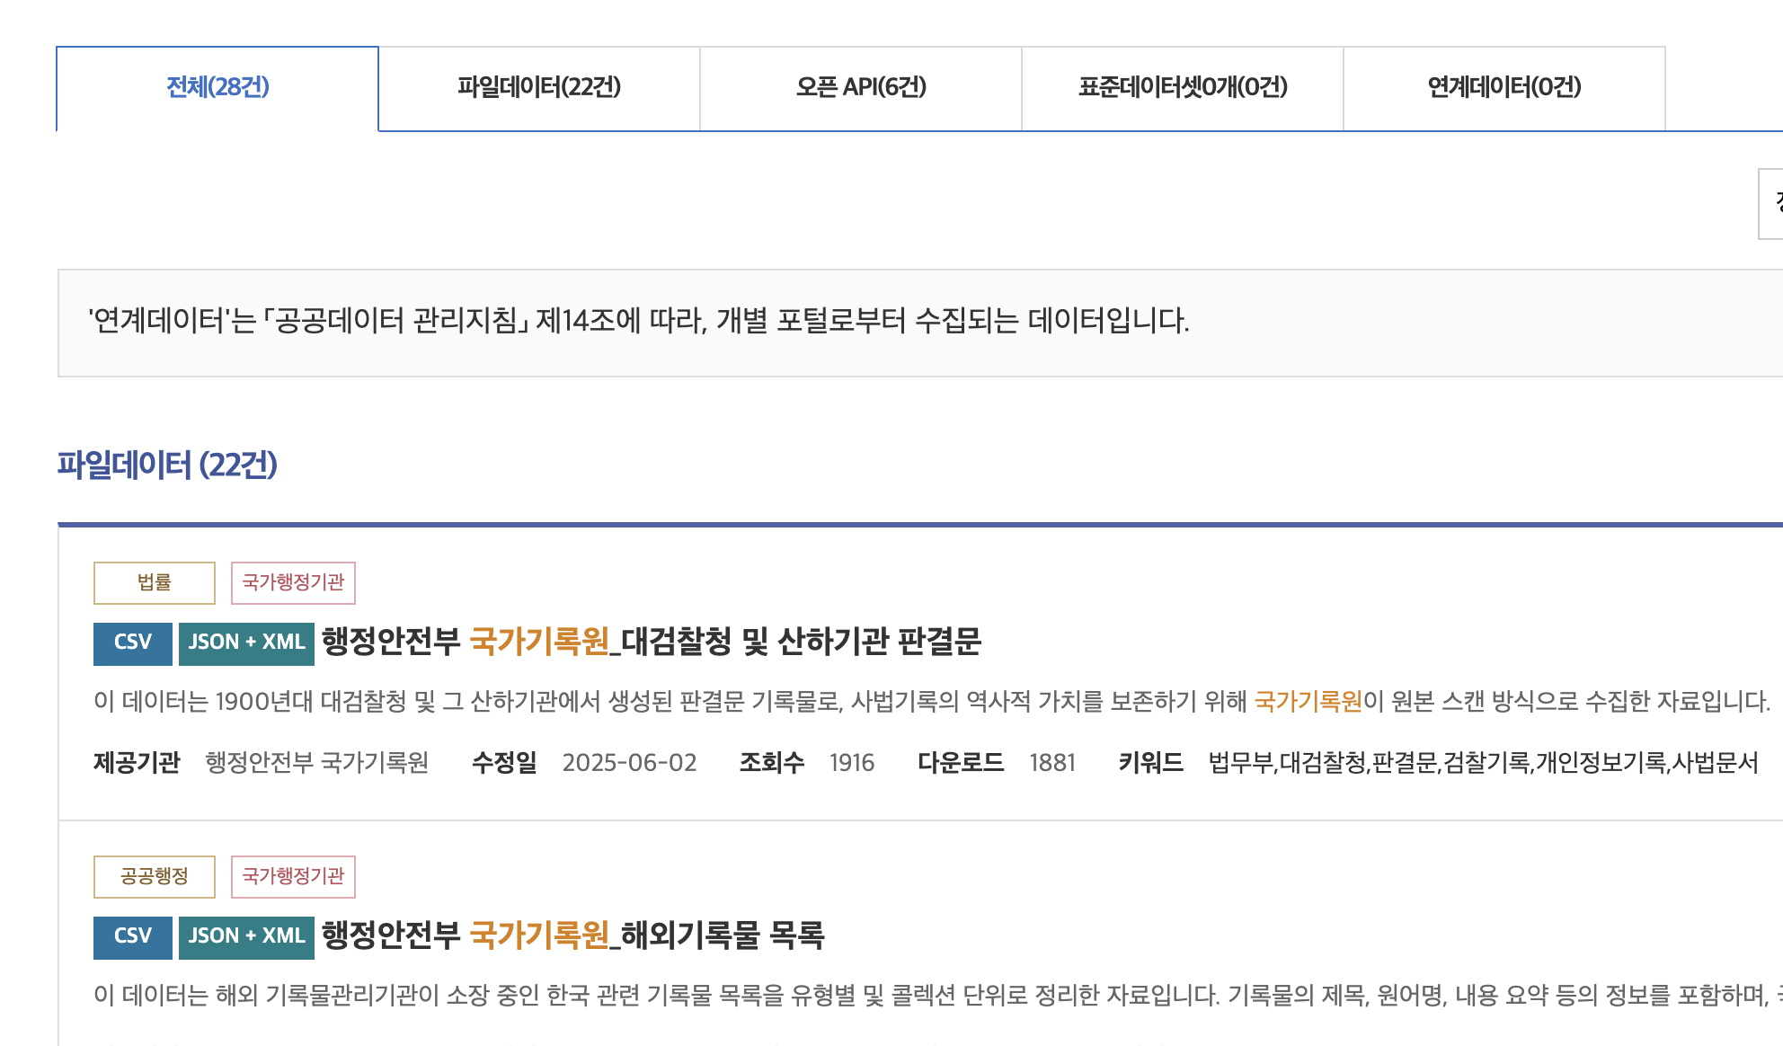Image resolution: width=1783 pixels, height=1046 pixels.
Task: Select the 공공행정 category badge
Action: pyautogui.click(x=153, y=876)
